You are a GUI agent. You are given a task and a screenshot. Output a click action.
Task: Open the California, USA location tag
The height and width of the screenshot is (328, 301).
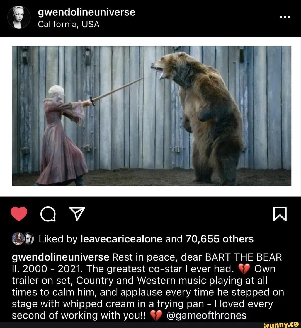69,25
